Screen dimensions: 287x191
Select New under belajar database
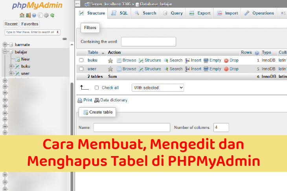(25, 59)
